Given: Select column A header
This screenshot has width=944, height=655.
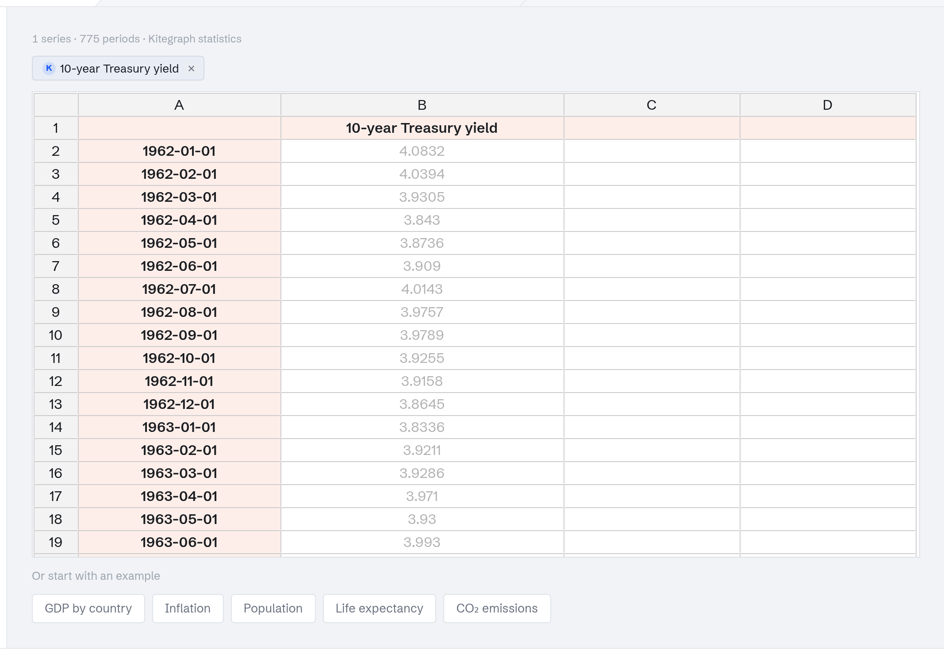Looking at the screenshot, I should (x=179, y=105).
